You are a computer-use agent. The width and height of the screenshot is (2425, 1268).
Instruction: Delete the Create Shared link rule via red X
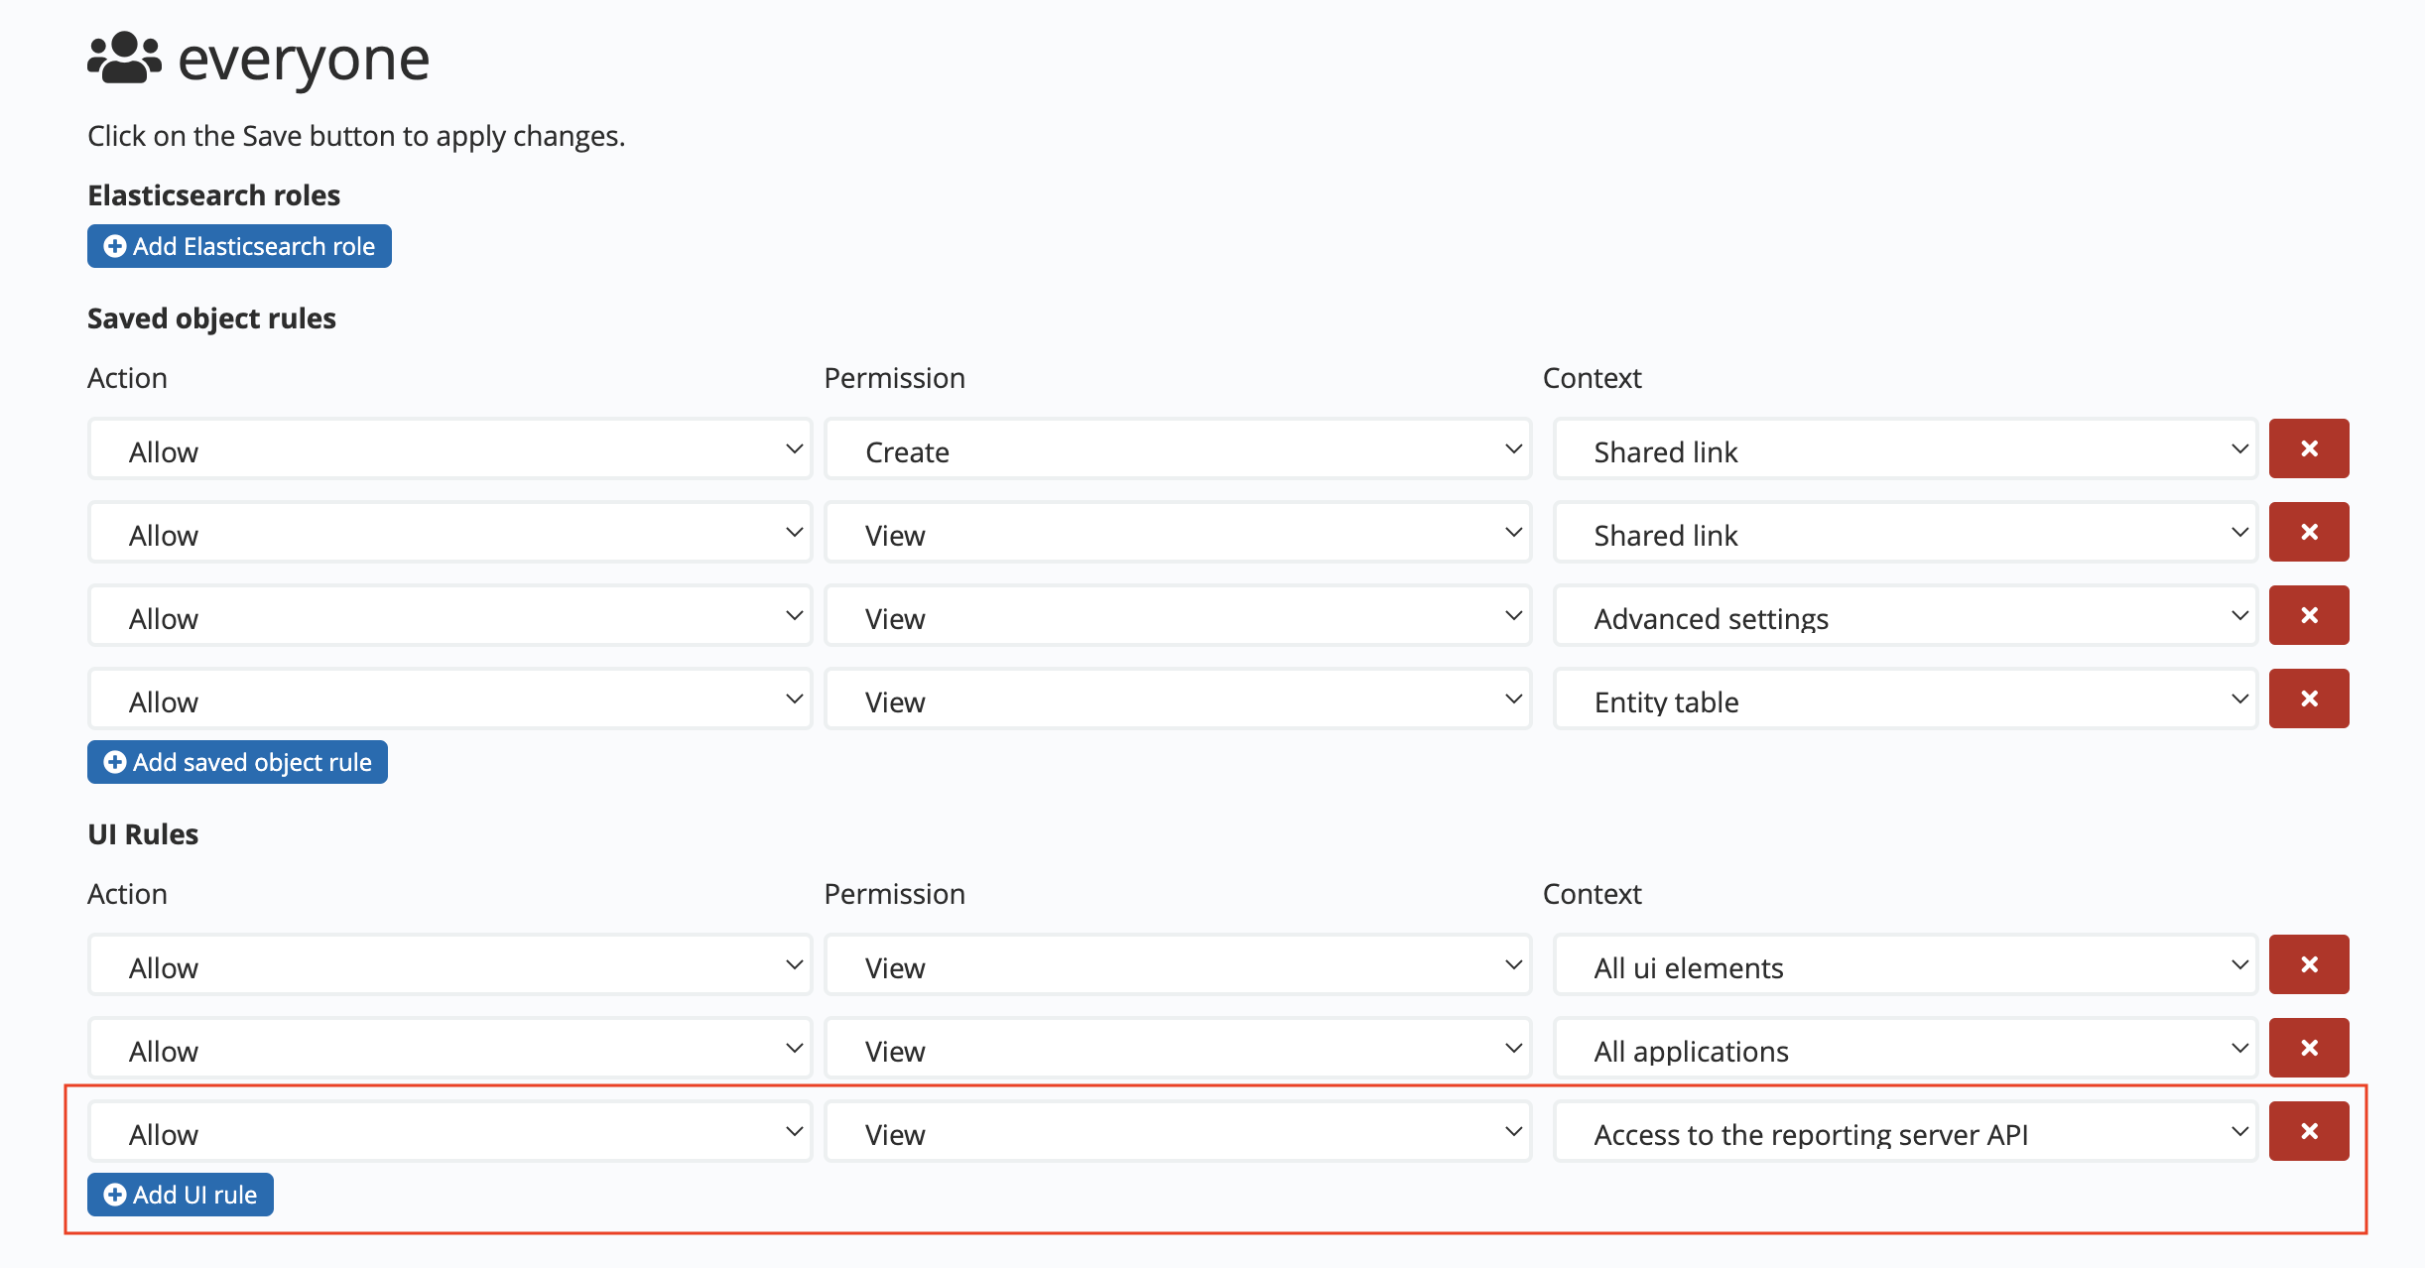coord(2308,448)
